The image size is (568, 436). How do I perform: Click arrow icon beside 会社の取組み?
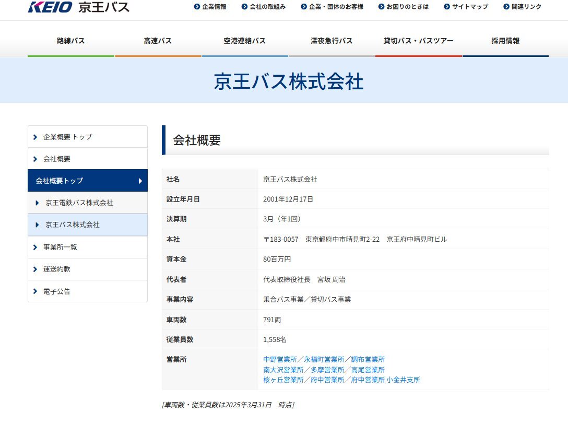pos(244,6)
